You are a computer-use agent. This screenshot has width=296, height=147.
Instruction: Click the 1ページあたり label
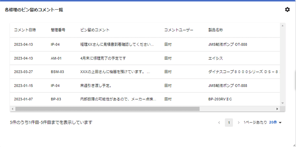[255, 123]
